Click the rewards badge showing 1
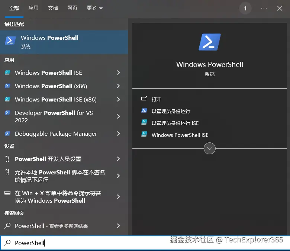 pos(245,8)
